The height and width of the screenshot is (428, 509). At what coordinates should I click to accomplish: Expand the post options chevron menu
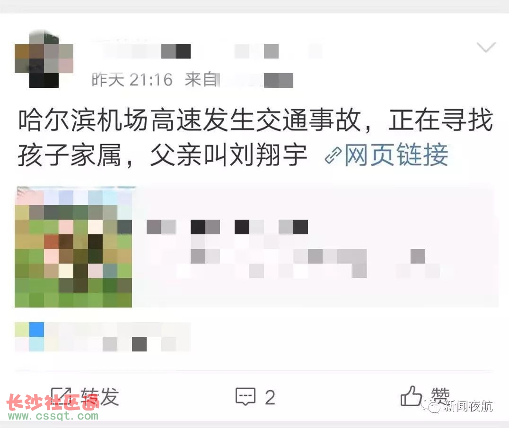(x=486, y=47)
